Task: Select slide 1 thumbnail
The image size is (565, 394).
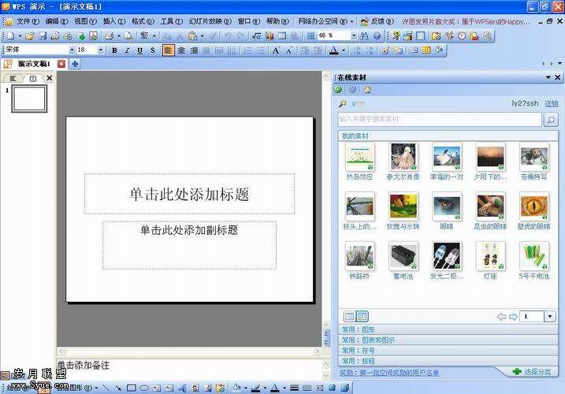Action: (29, 98)
